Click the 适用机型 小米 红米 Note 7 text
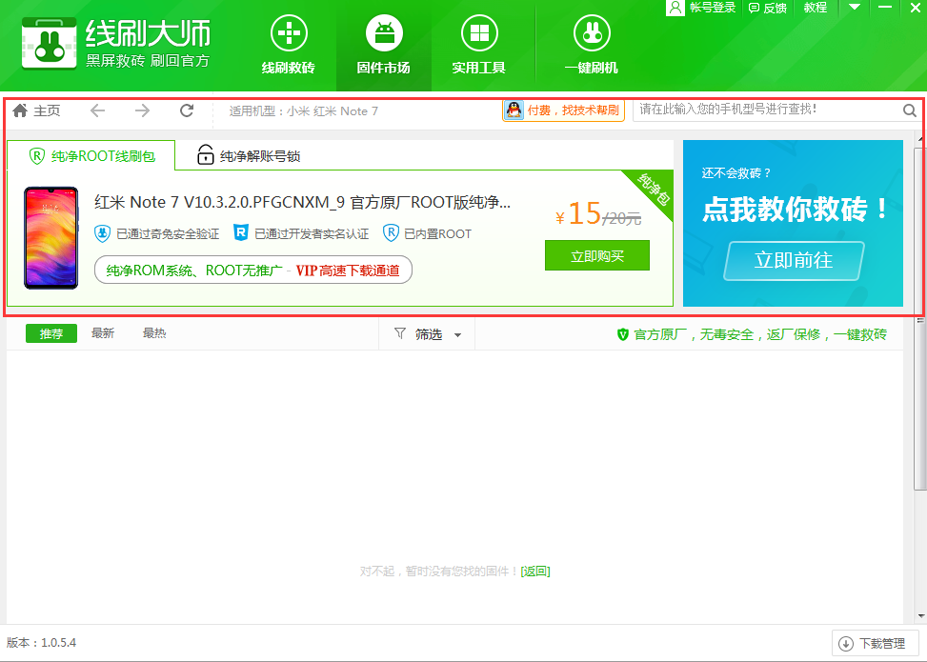The image size is (927, 662). pyautogui.click(x=303, y=111)
